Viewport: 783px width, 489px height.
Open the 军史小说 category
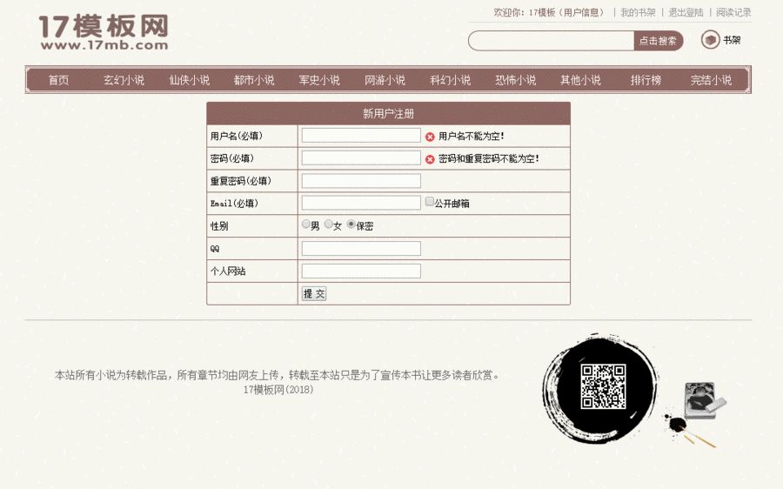coord(319,80)
